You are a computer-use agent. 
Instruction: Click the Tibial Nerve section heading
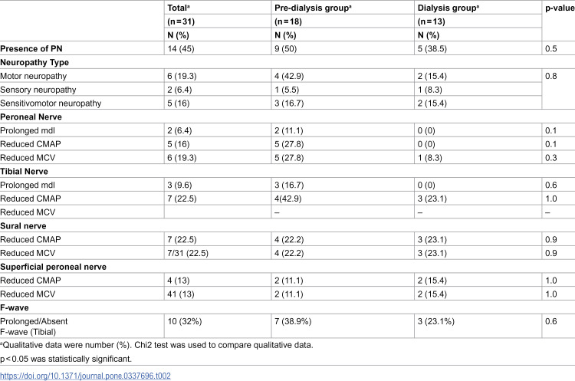pos(24,171)
